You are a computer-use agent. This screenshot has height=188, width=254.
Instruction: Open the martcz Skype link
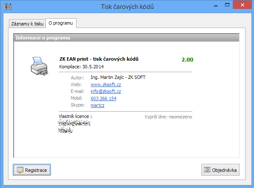click(98, 105)
